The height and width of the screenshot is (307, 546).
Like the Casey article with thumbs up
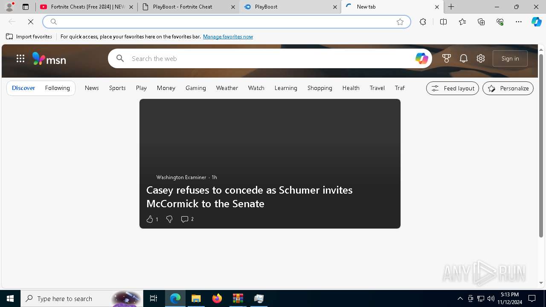(x=150, y=219)
